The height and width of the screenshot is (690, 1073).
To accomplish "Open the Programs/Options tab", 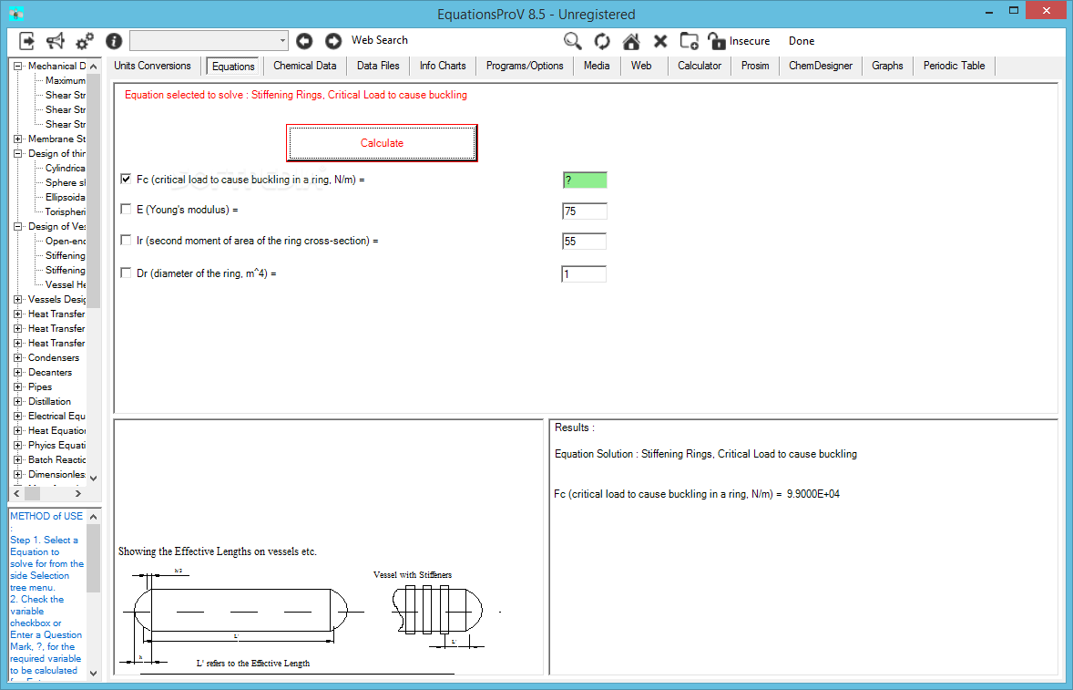I will point(525,66).
